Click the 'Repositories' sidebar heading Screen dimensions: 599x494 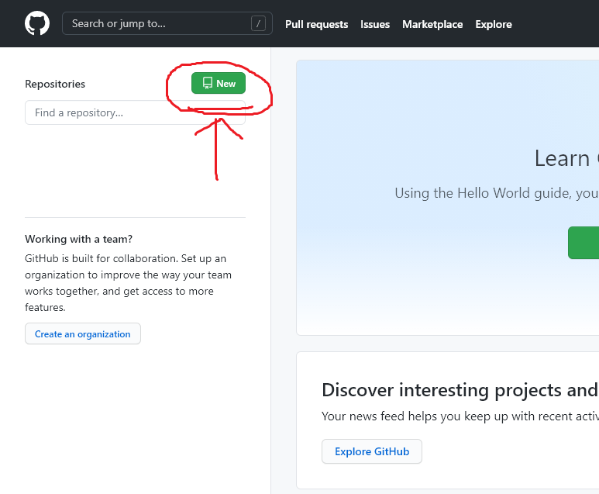pyautogui.click(x=55, y=84)
